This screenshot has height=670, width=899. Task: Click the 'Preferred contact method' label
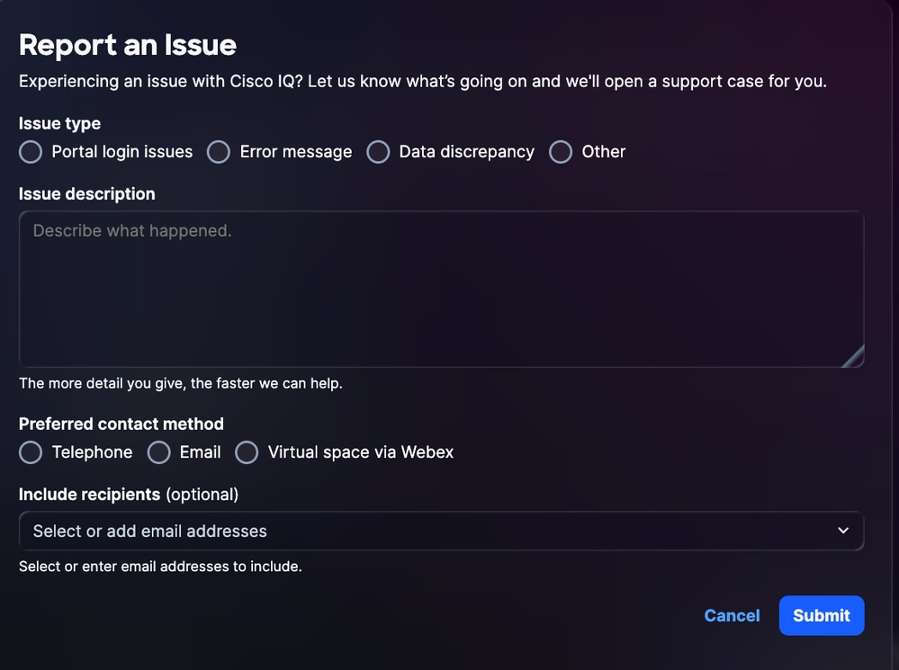point(121,424)
